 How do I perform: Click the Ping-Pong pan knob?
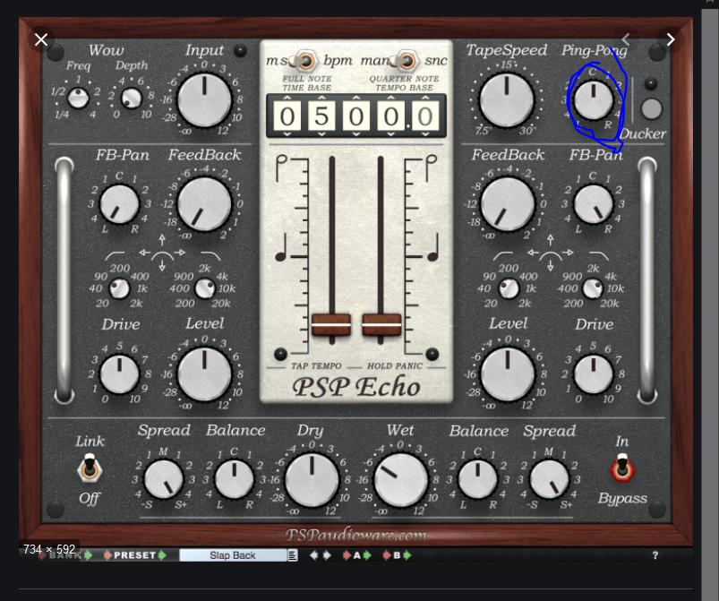(594, 99)
